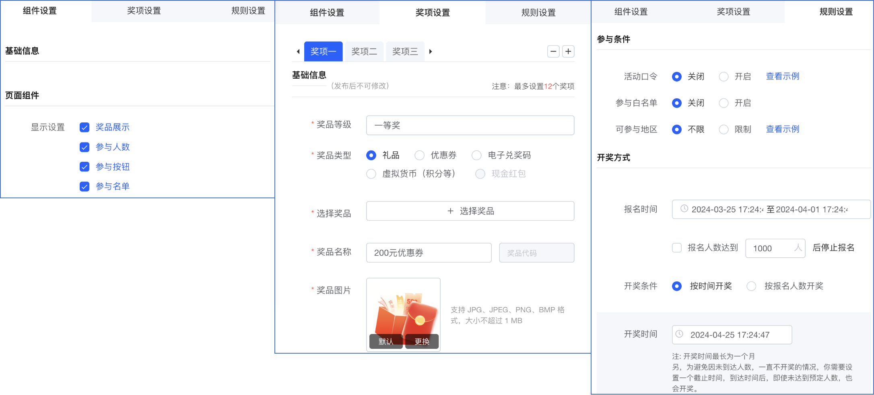Viewport: 874px width, 395px height.
Task: Click 查看示例 link next to 活动口令
Action: (x=782, y=76)
